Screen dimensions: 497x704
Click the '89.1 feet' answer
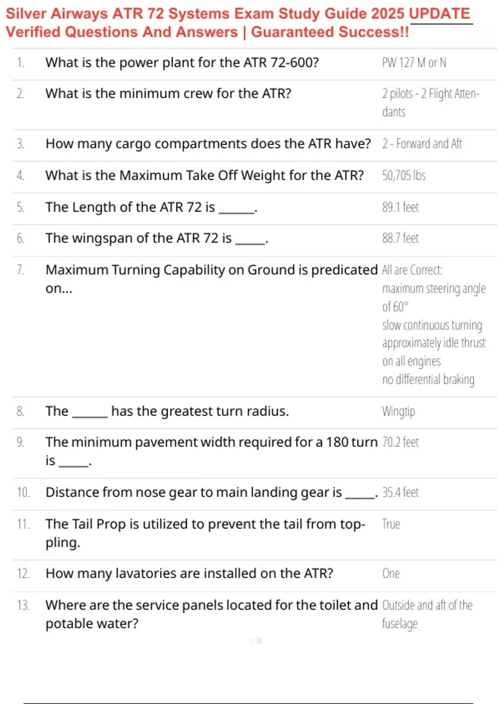pos(400,207)
